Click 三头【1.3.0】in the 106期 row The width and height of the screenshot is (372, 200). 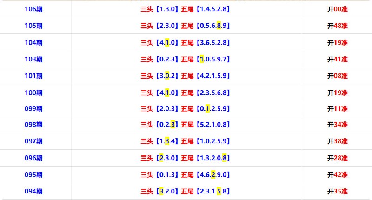pos(159,9)
